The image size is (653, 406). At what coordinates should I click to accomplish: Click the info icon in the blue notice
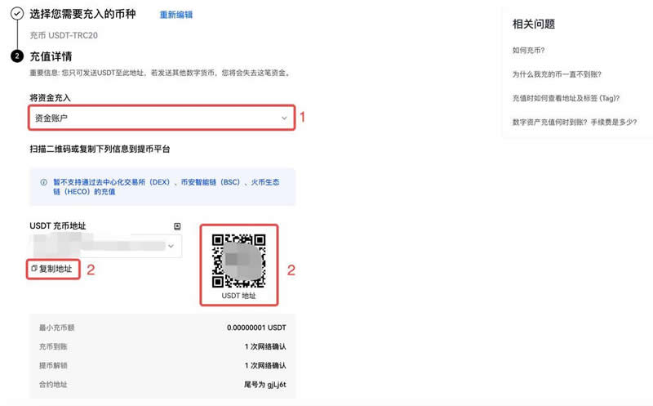43,182
